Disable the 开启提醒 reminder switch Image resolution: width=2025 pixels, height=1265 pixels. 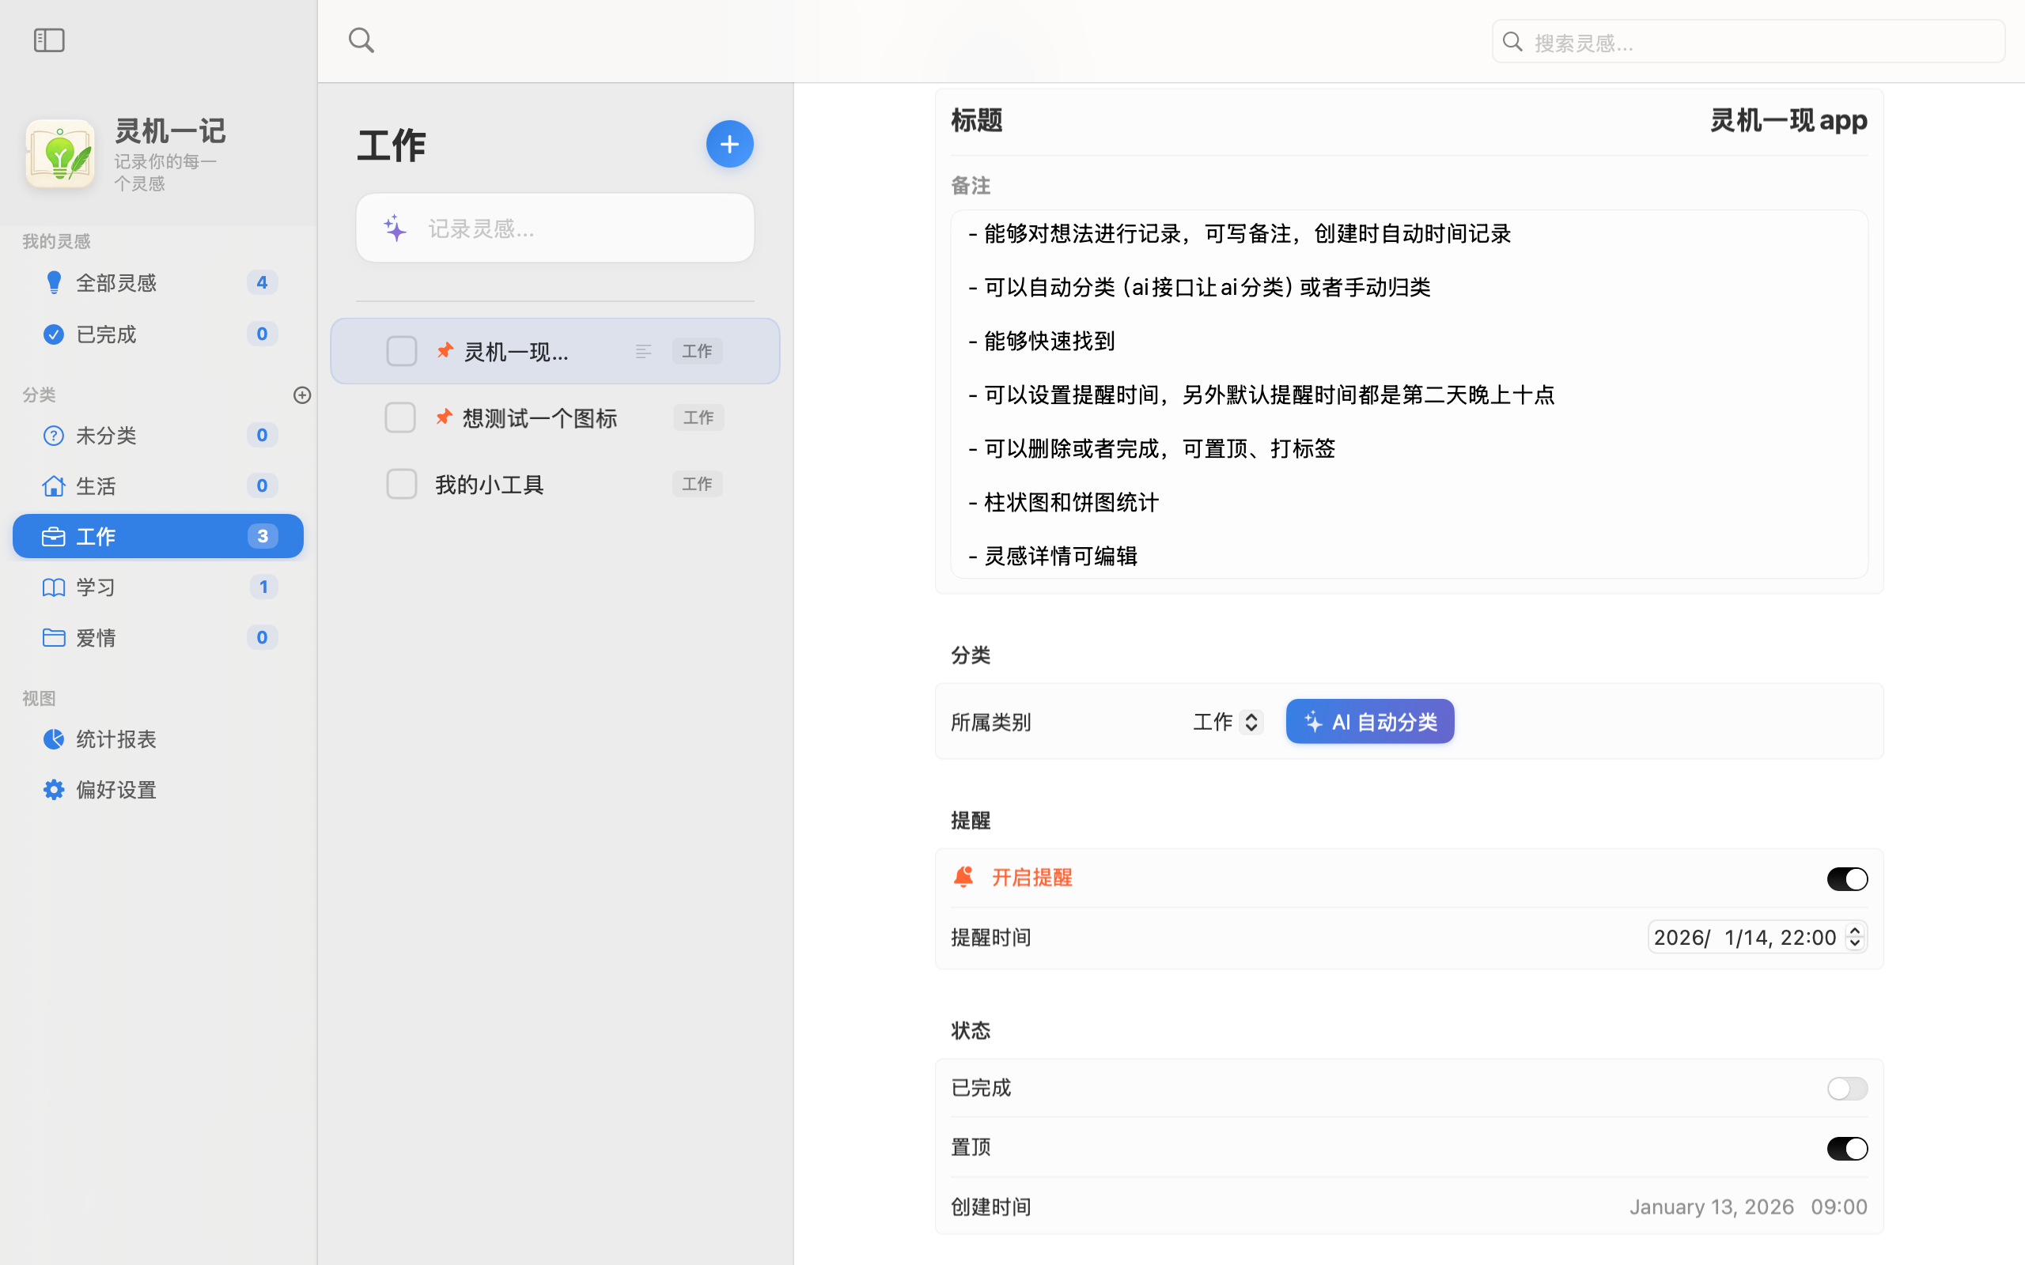coord(1846,878)
